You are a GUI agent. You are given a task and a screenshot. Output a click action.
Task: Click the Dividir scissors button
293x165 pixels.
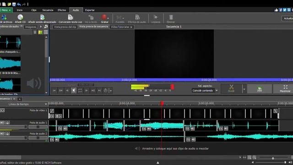click(x=231, y=88)
